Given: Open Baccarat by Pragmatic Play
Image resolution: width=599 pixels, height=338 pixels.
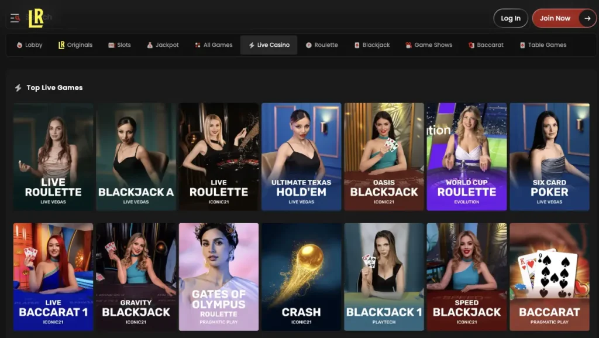Looking at the screenshot, I should pyautogui.click(x=549, y=277).
